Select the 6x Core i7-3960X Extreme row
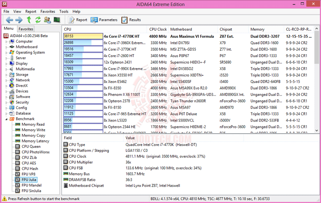Viewport: 321px width, 203px height. pyautogui.click(x=188, y=43)
